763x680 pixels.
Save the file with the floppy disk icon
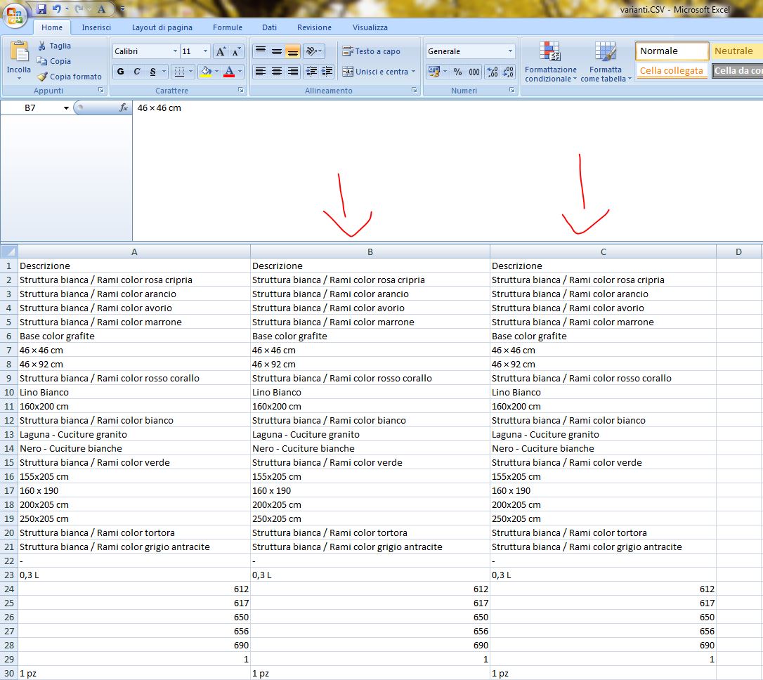click(x=41, y=8)
